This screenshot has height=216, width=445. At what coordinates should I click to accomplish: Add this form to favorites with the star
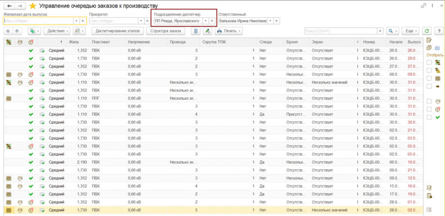coord(33,6)
